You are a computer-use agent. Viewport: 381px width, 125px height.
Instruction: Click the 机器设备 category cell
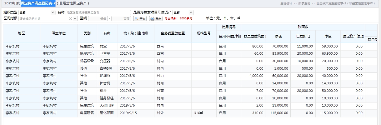[x=87, y=61]
